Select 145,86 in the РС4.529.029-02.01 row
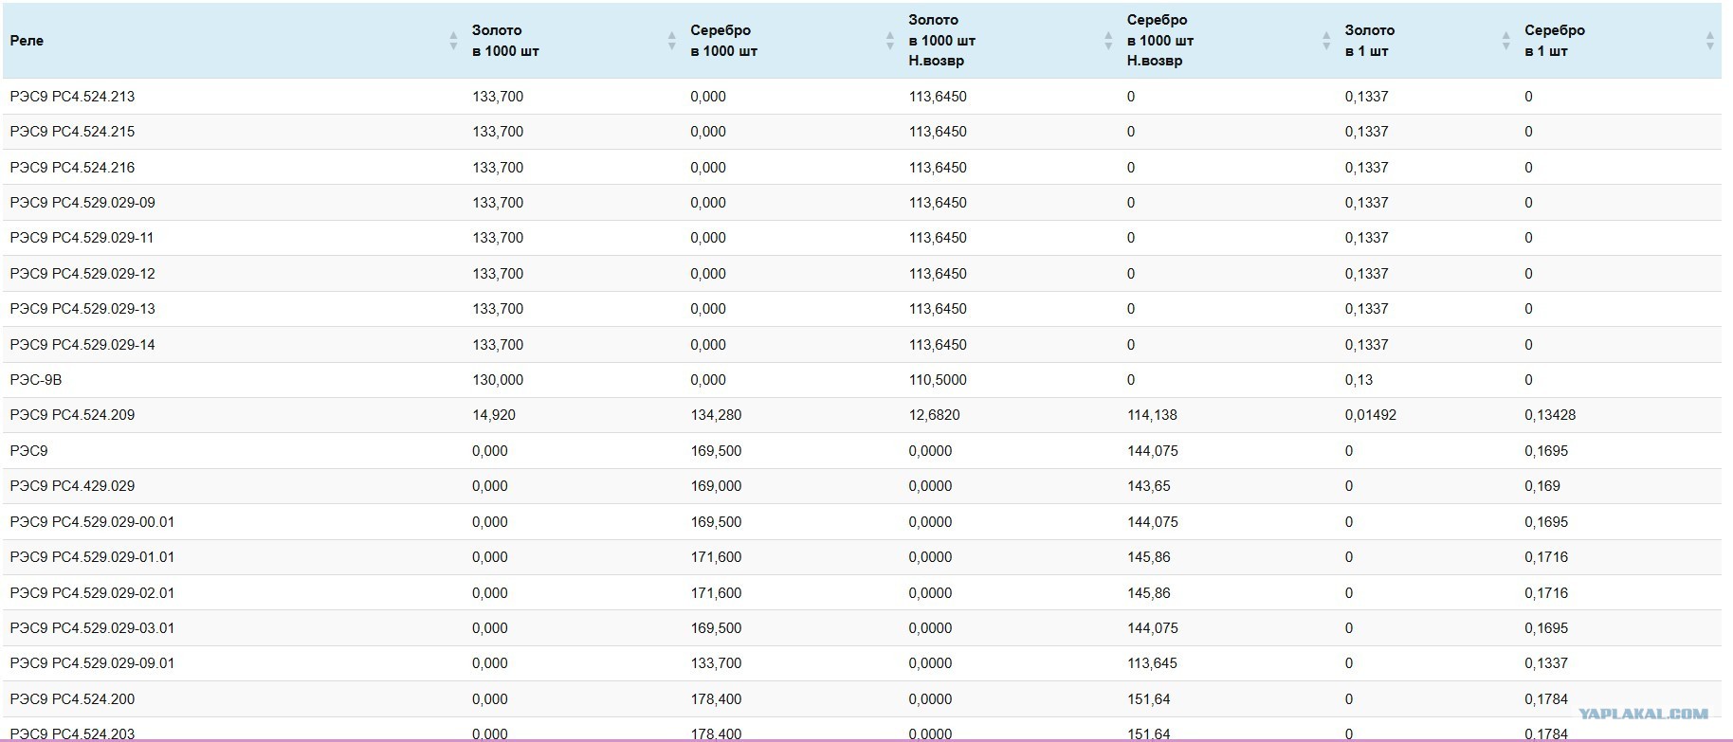The height and width of the screenshot is (742, 1733). click(1149, 593)
